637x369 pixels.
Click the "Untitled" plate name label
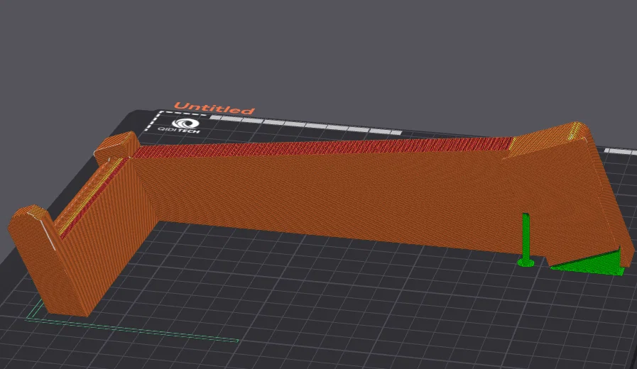(214, 108)
